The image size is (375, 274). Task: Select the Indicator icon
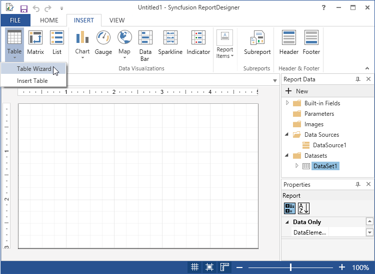point(198,42)
